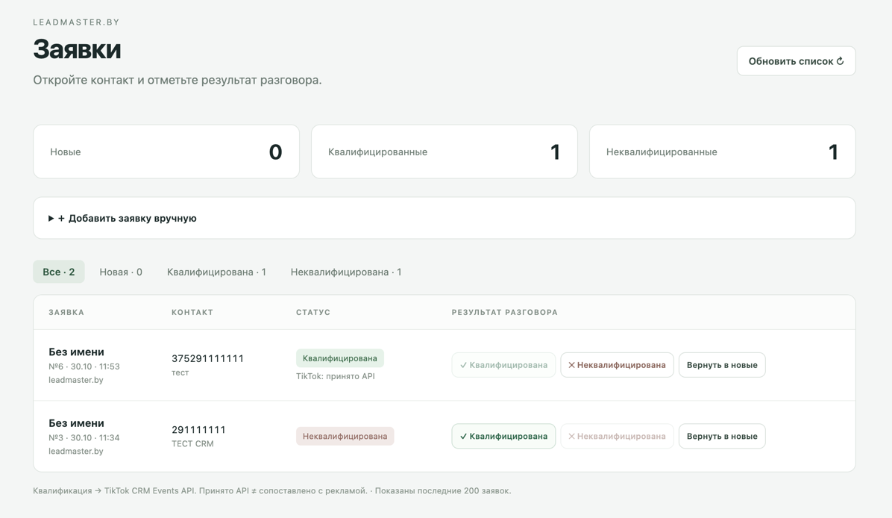The width and height of the screenshot is (892, 518).
Task: Click the Обновить список refresh button
Action: coord(796,61)
